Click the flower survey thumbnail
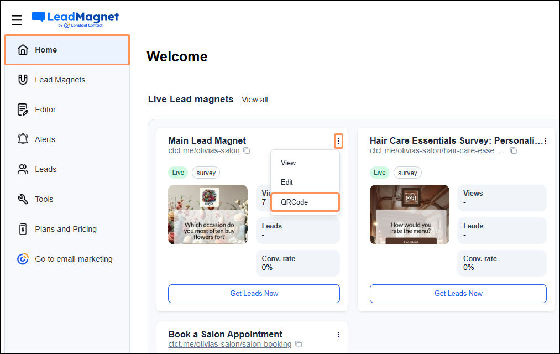Screen dimensions: 560x354 click(x=208, y=215)
